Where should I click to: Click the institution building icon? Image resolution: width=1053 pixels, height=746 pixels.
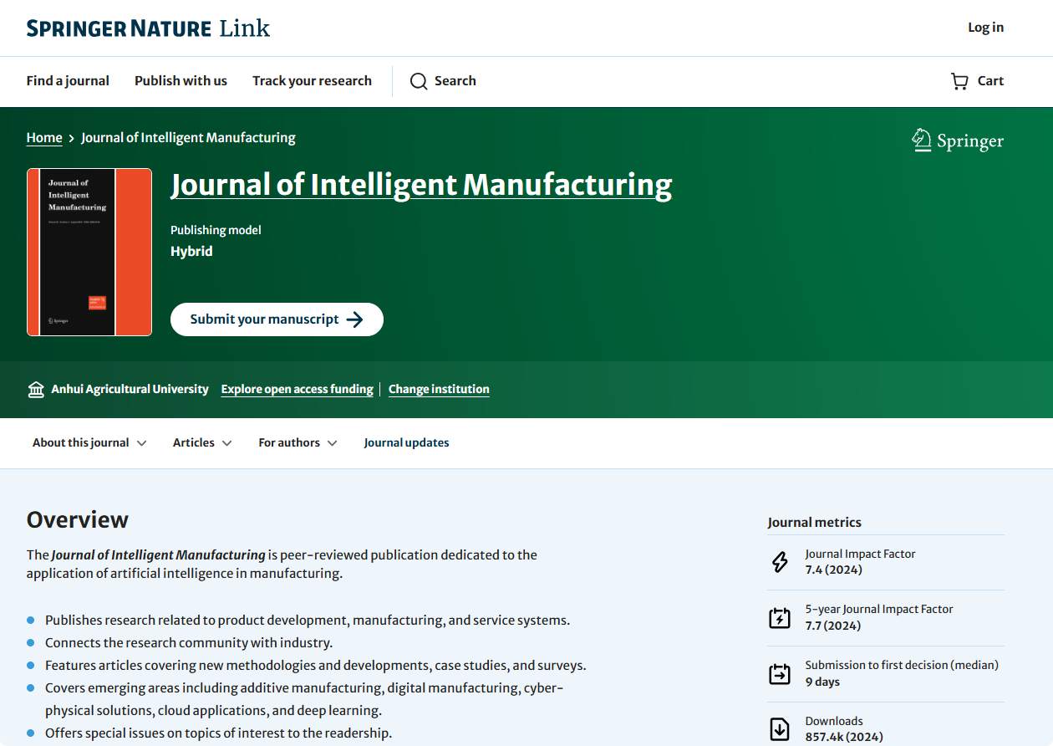click(x=36, y=390)
